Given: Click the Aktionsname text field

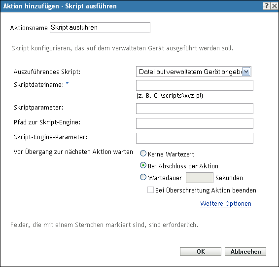Looking at the screenshot, I should 100,28.
